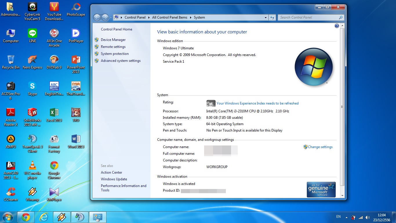Screen dimensions: 396x223
Task: Select the CCleaner desktop icon
Action: tap(11, 192)
